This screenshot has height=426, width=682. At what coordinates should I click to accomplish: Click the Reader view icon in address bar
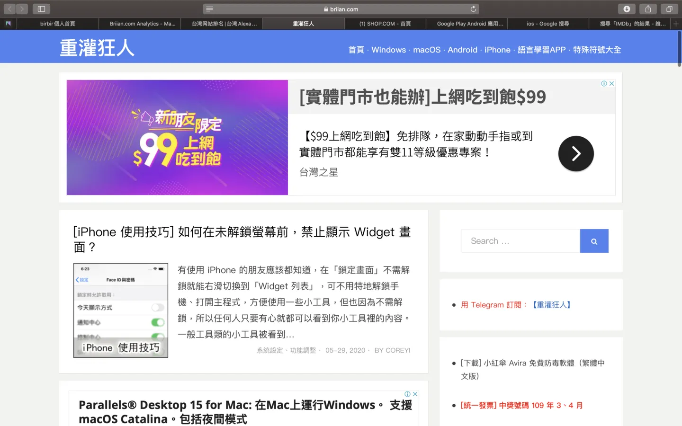210,9
